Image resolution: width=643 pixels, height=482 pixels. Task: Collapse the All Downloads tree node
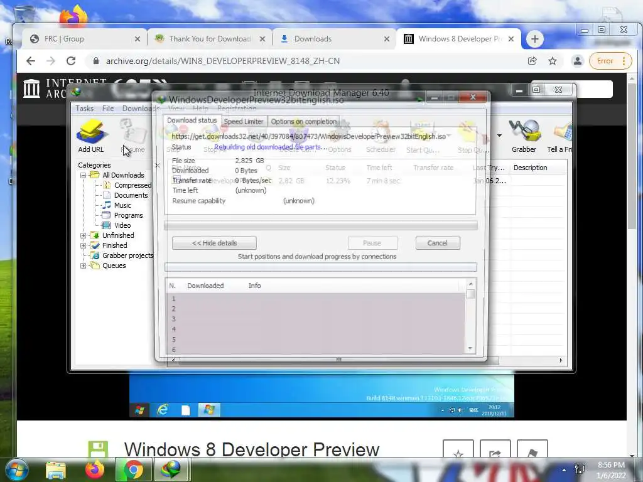[84, 176]
